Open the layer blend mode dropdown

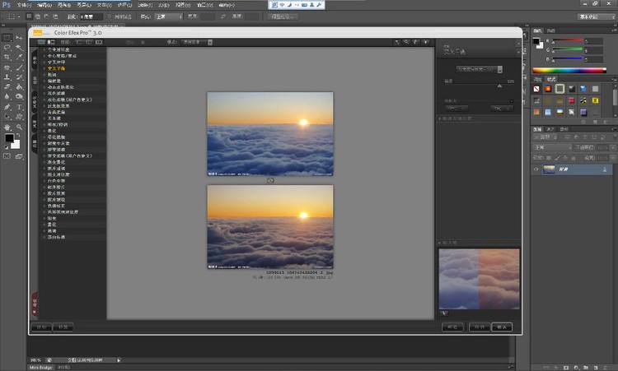[550, 147]
